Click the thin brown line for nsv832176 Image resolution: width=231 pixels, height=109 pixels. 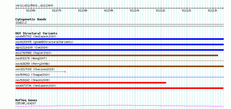[119, 61]
